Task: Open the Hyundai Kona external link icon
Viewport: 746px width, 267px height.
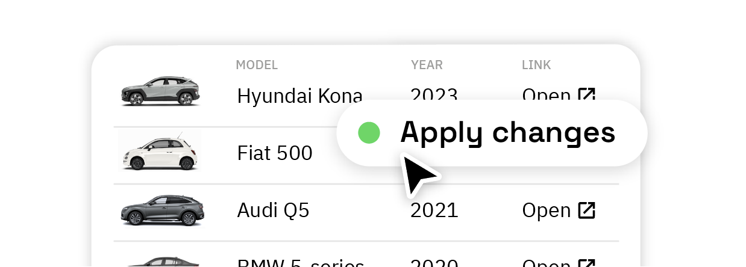Action: pos(586,95)
